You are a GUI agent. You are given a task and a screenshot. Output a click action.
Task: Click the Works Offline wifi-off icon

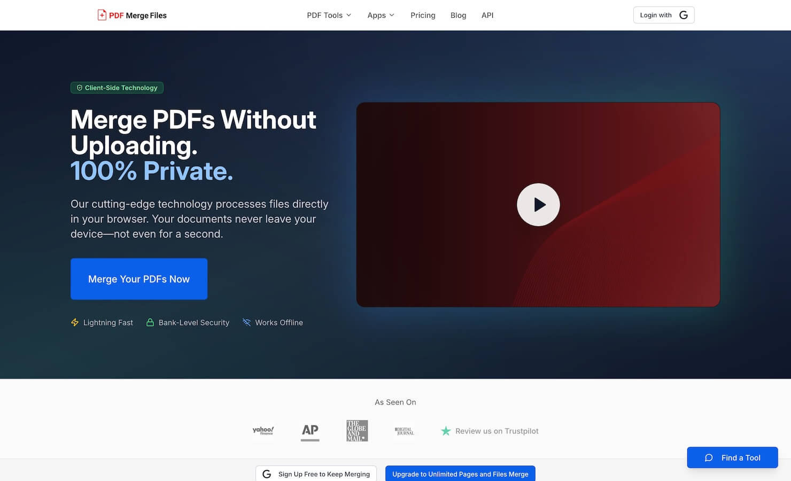(246, 322)
